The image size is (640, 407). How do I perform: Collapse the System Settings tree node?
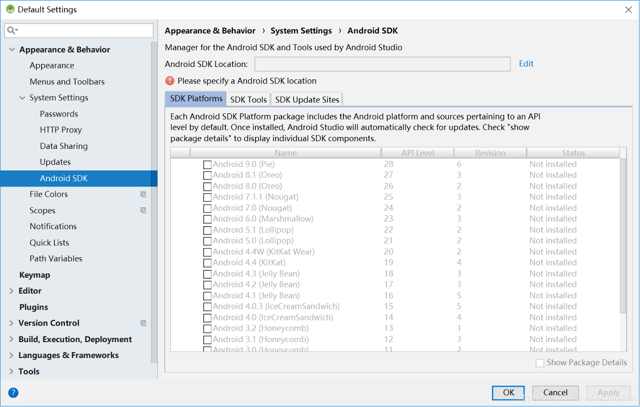(x=22, y=98)
